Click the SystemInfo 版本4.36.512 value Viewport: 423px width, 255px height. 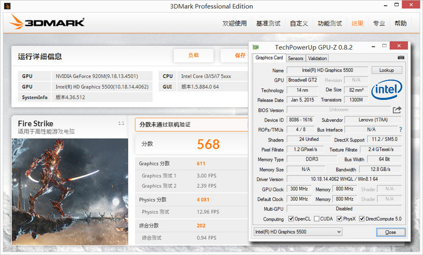[x=102, y=97]
